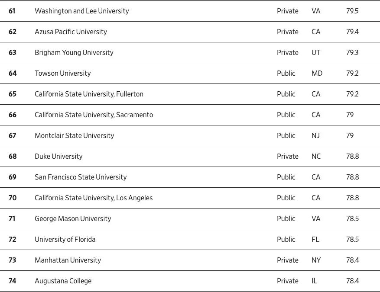The height and width of the screenshot is (292, 380).
Task: Open California State University, Fullerton
Action: (89, 94)
